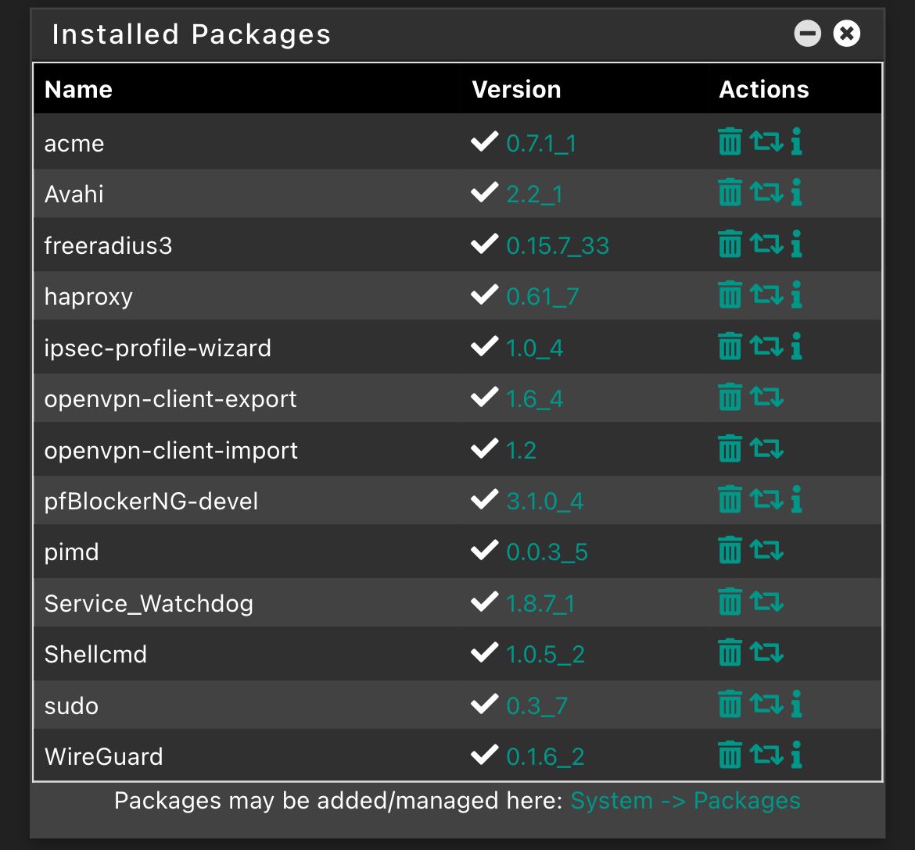
Task: Remove the WireGuard package
Action: tap(730, 755)
